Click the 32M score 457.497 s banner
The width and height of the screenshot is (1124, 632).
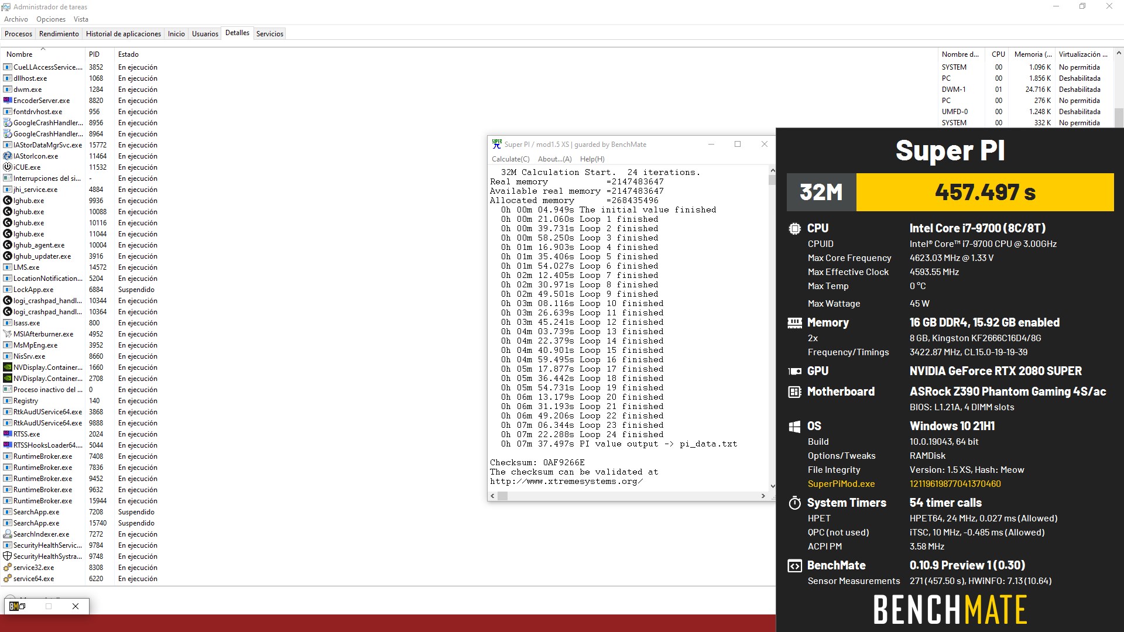[x=950, y=192]
